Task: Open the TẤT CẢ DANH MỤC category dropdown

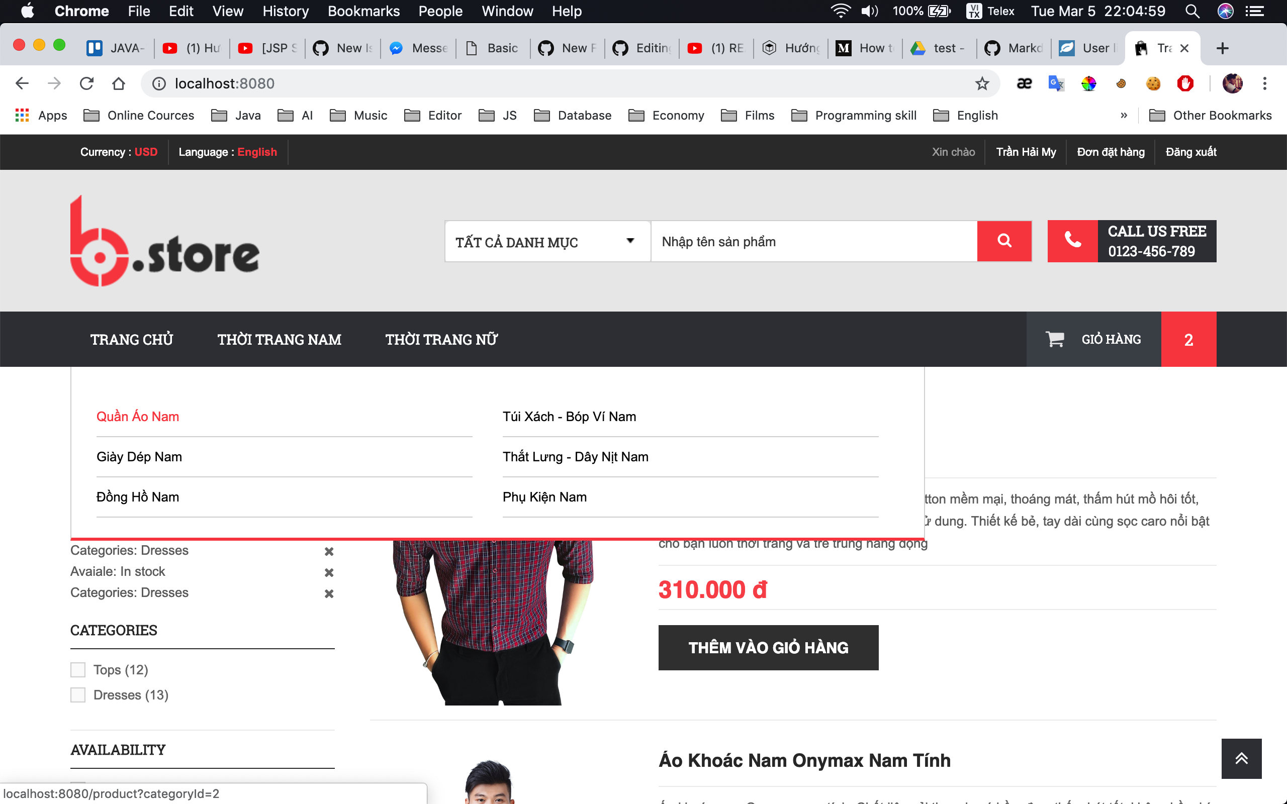Action: click(546, 241)
